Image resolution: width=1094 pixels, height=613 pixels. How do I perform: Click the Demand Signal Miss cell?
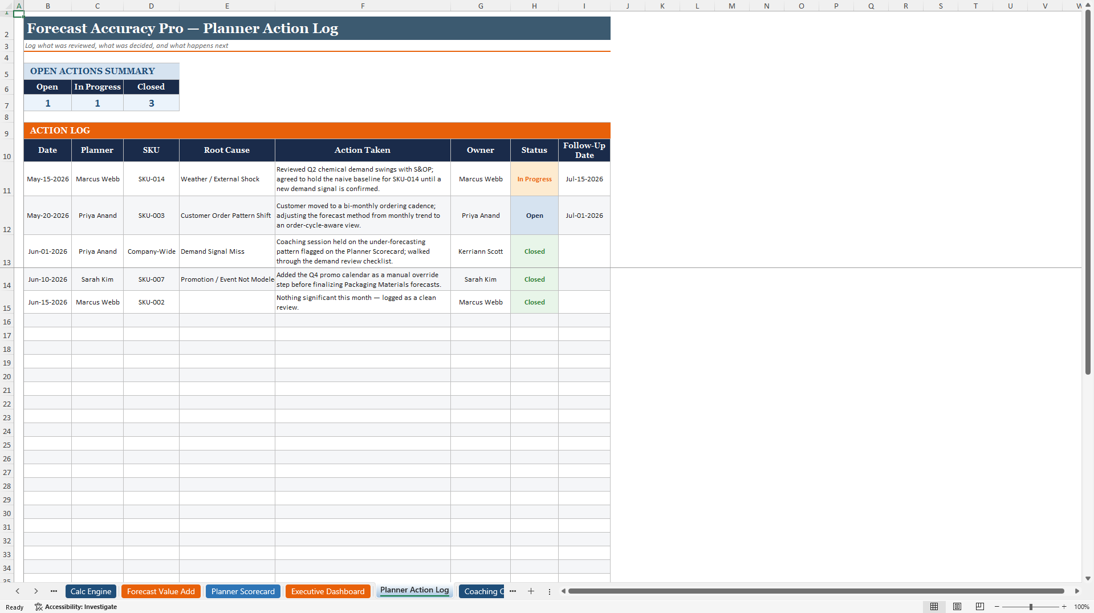227,251
